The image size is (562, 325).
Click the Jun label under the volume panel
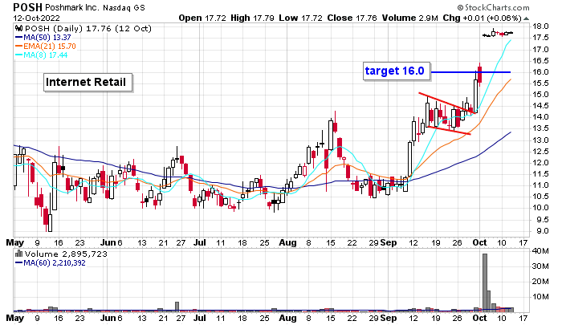click(108, 319)
